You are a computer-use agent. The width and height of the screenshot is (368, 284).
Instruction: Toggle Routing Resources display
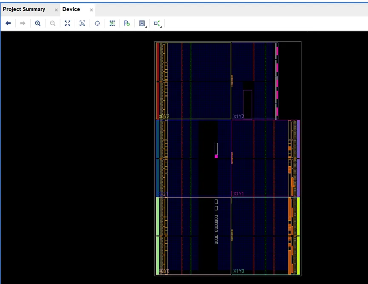[112, 23]
